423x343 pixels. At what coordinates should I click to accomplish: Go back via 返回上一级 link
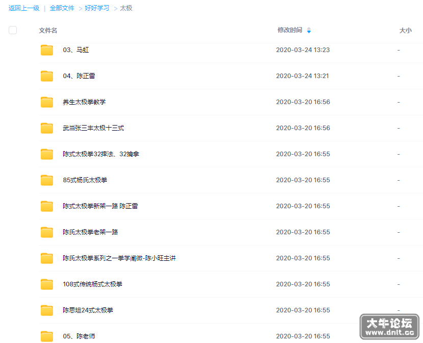tap(24, 8)
